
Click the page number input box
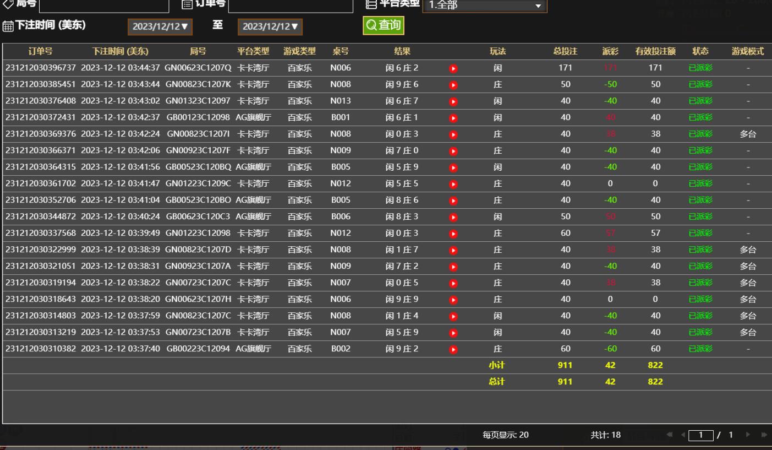point(700,435)
